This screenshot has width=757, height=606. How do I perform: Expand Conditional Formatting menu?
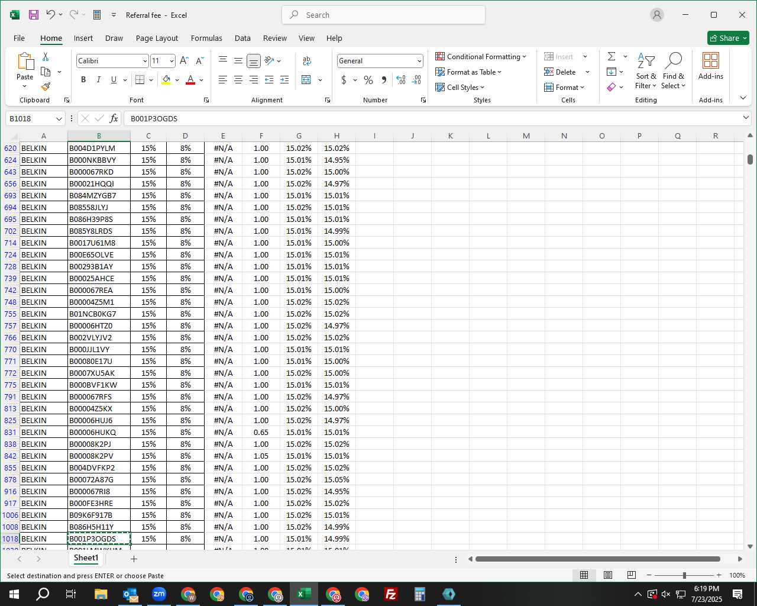(481, 56)
